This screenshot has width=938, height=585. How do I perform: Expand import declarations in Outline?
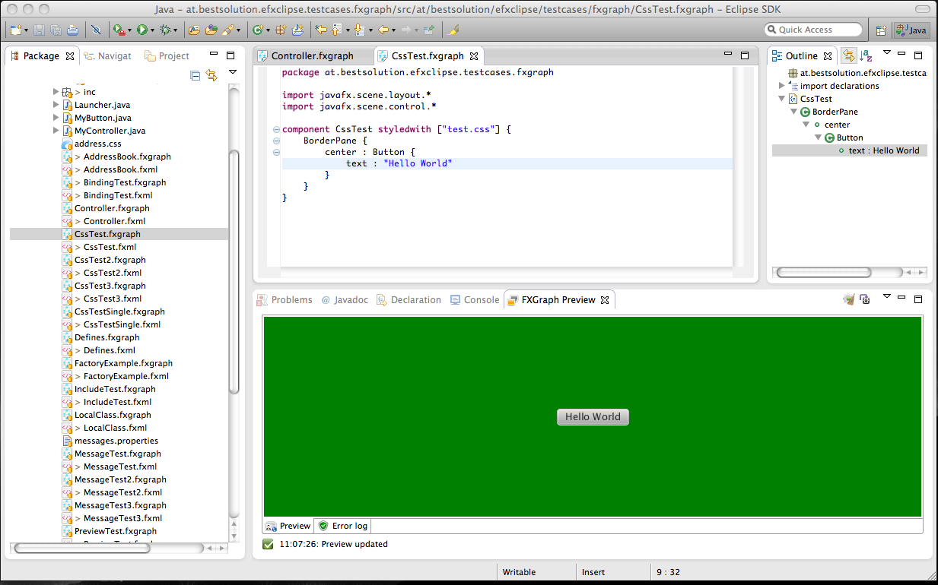(782, 86)
